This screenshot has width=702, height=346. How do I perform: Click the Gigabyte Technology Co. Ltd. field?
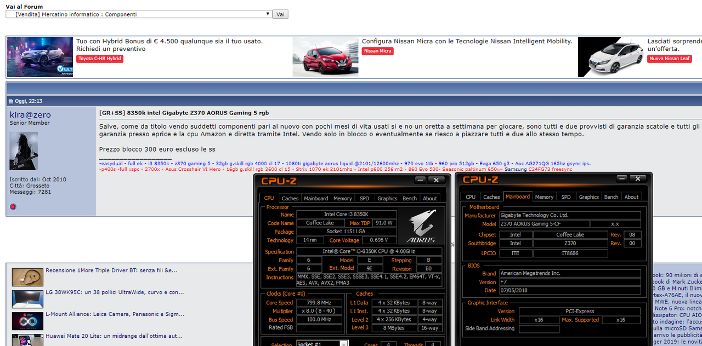point(569,215)
